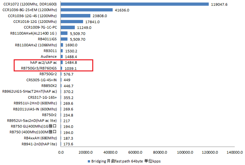Click the CCR1036-12G-4S (1200Mhz) category label
The height and width of the screenshot is (165, 245).
33,16
